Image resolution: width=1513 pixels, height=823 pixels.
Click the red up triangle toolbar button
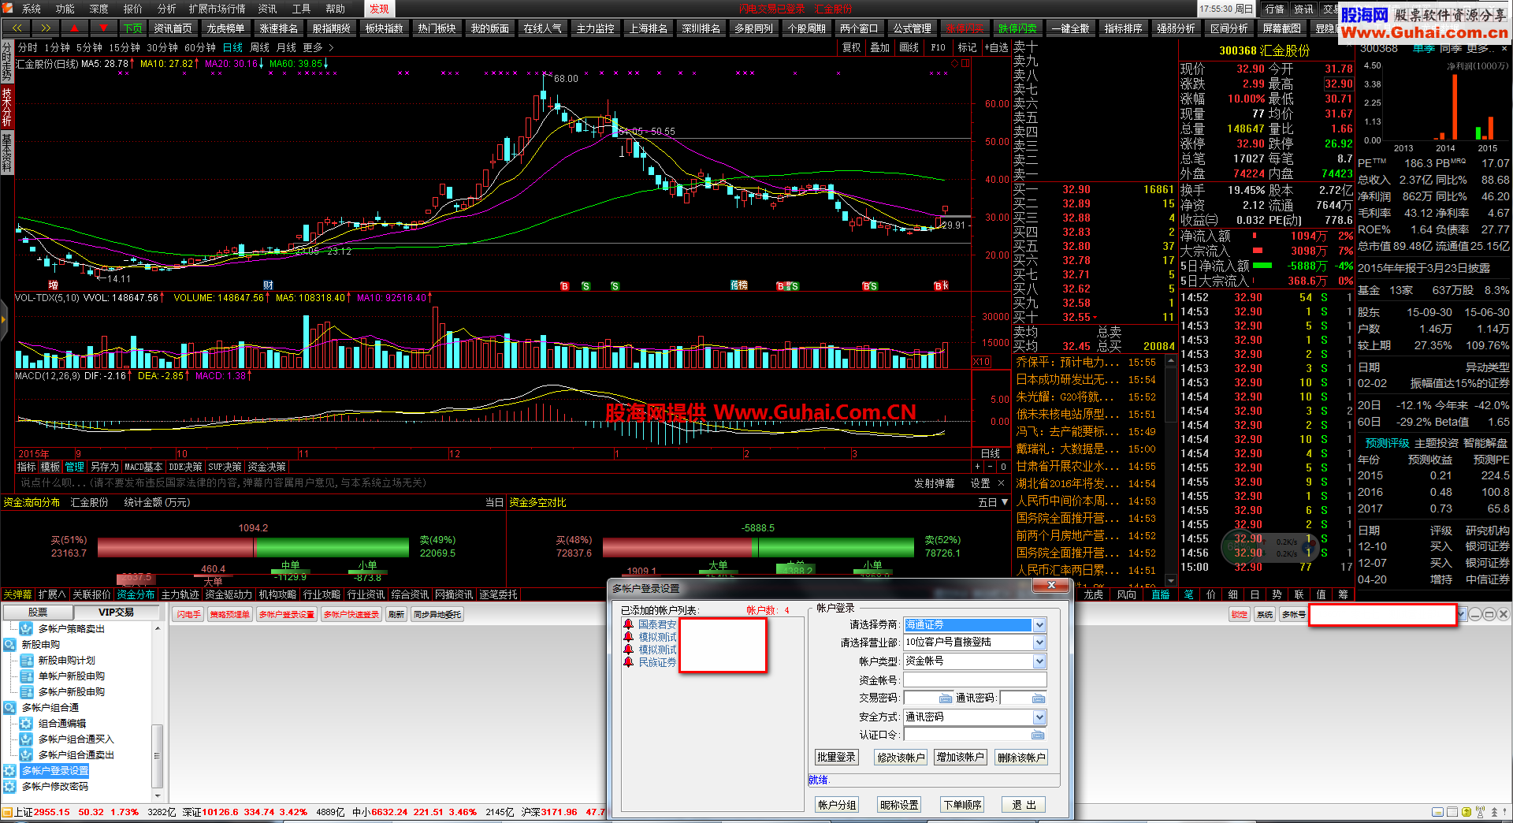(74, 28)
